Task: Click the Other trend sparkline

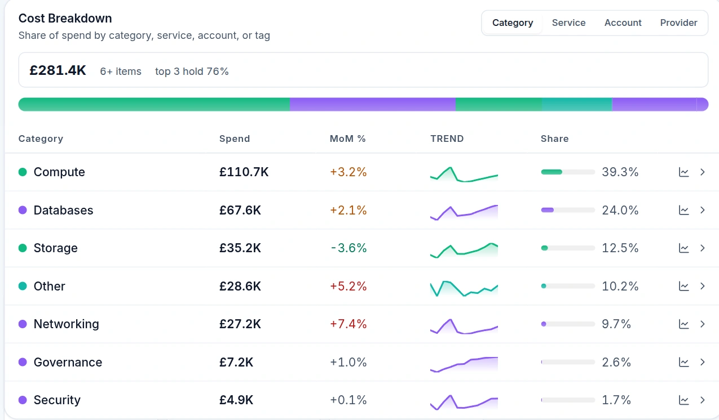Action: (464, 288)
